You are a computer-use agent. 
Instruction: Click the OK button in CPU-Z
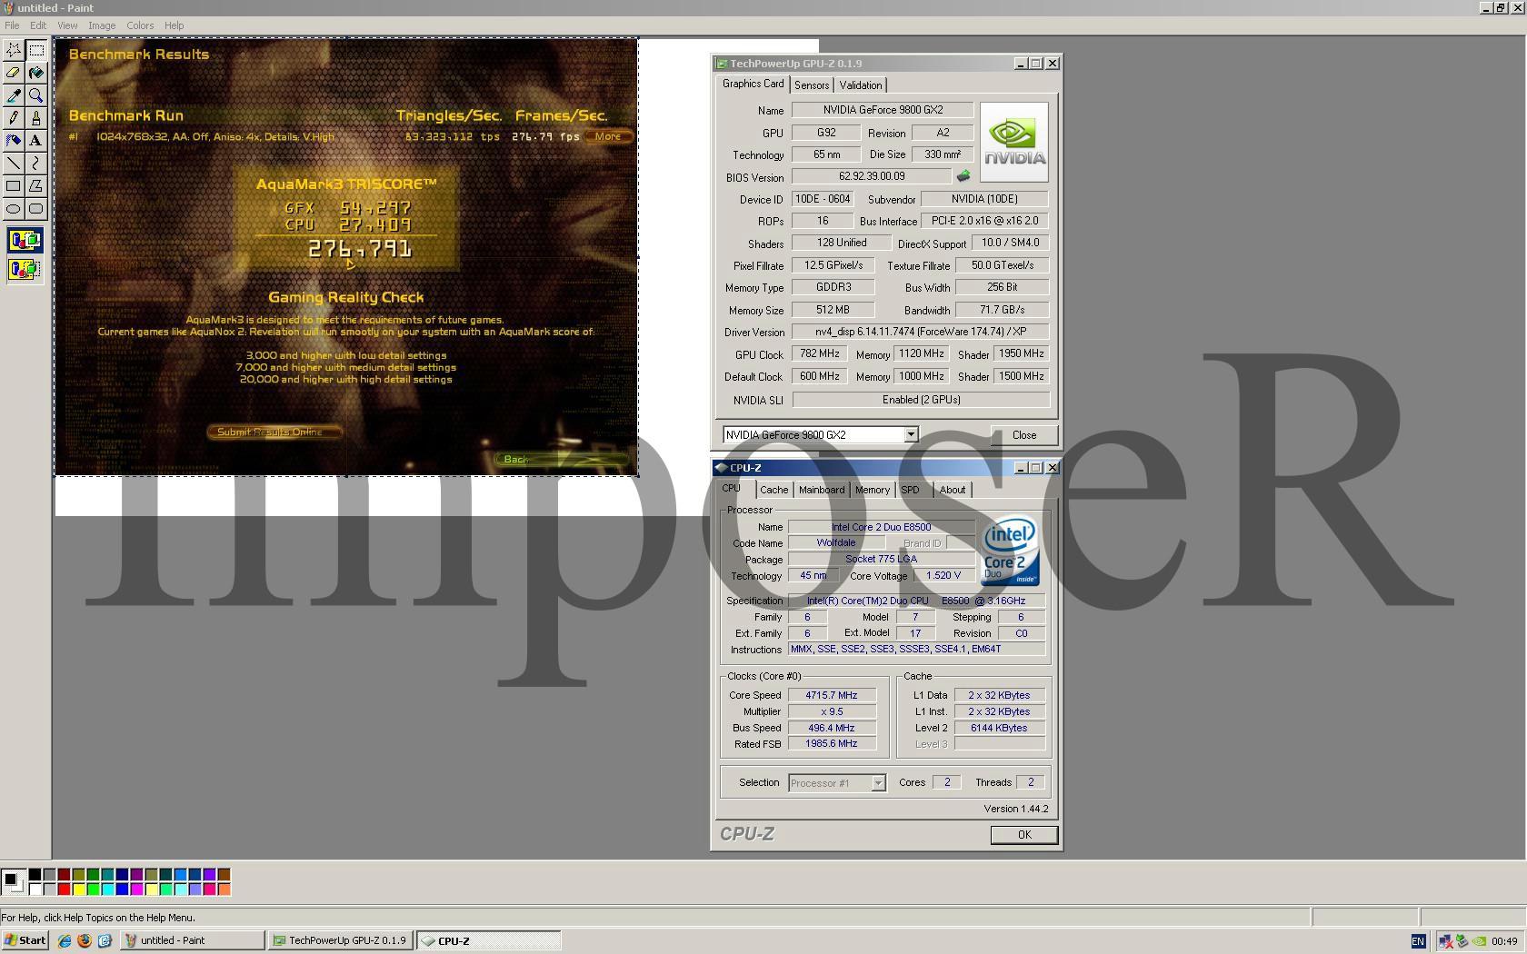[x=1024, y=835]
